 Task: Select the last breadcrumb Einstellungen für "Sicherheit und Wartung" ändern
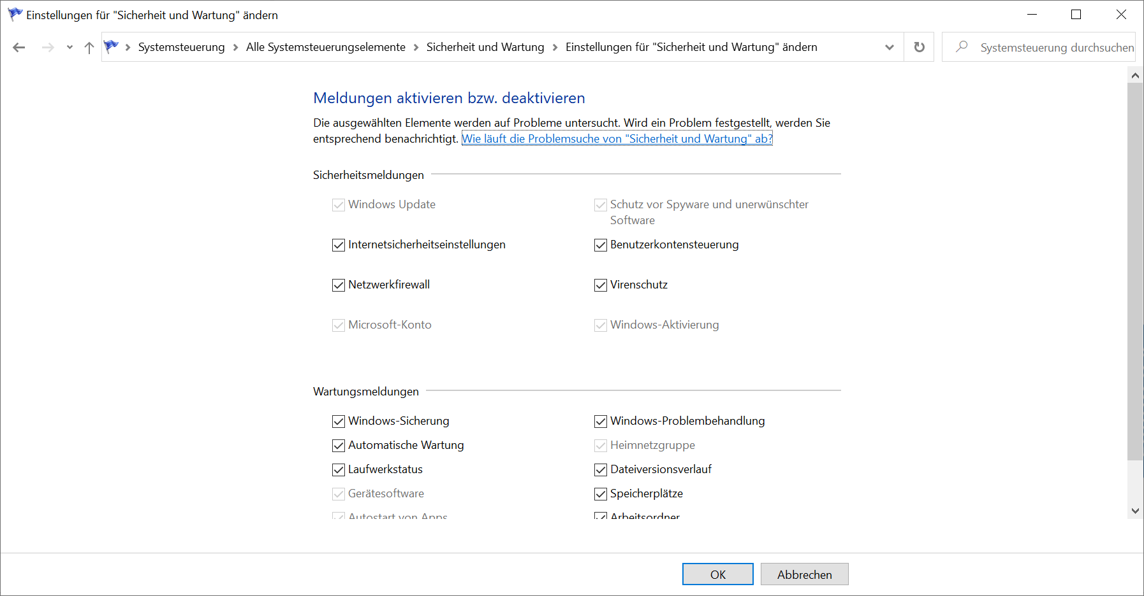click(691, 47)
